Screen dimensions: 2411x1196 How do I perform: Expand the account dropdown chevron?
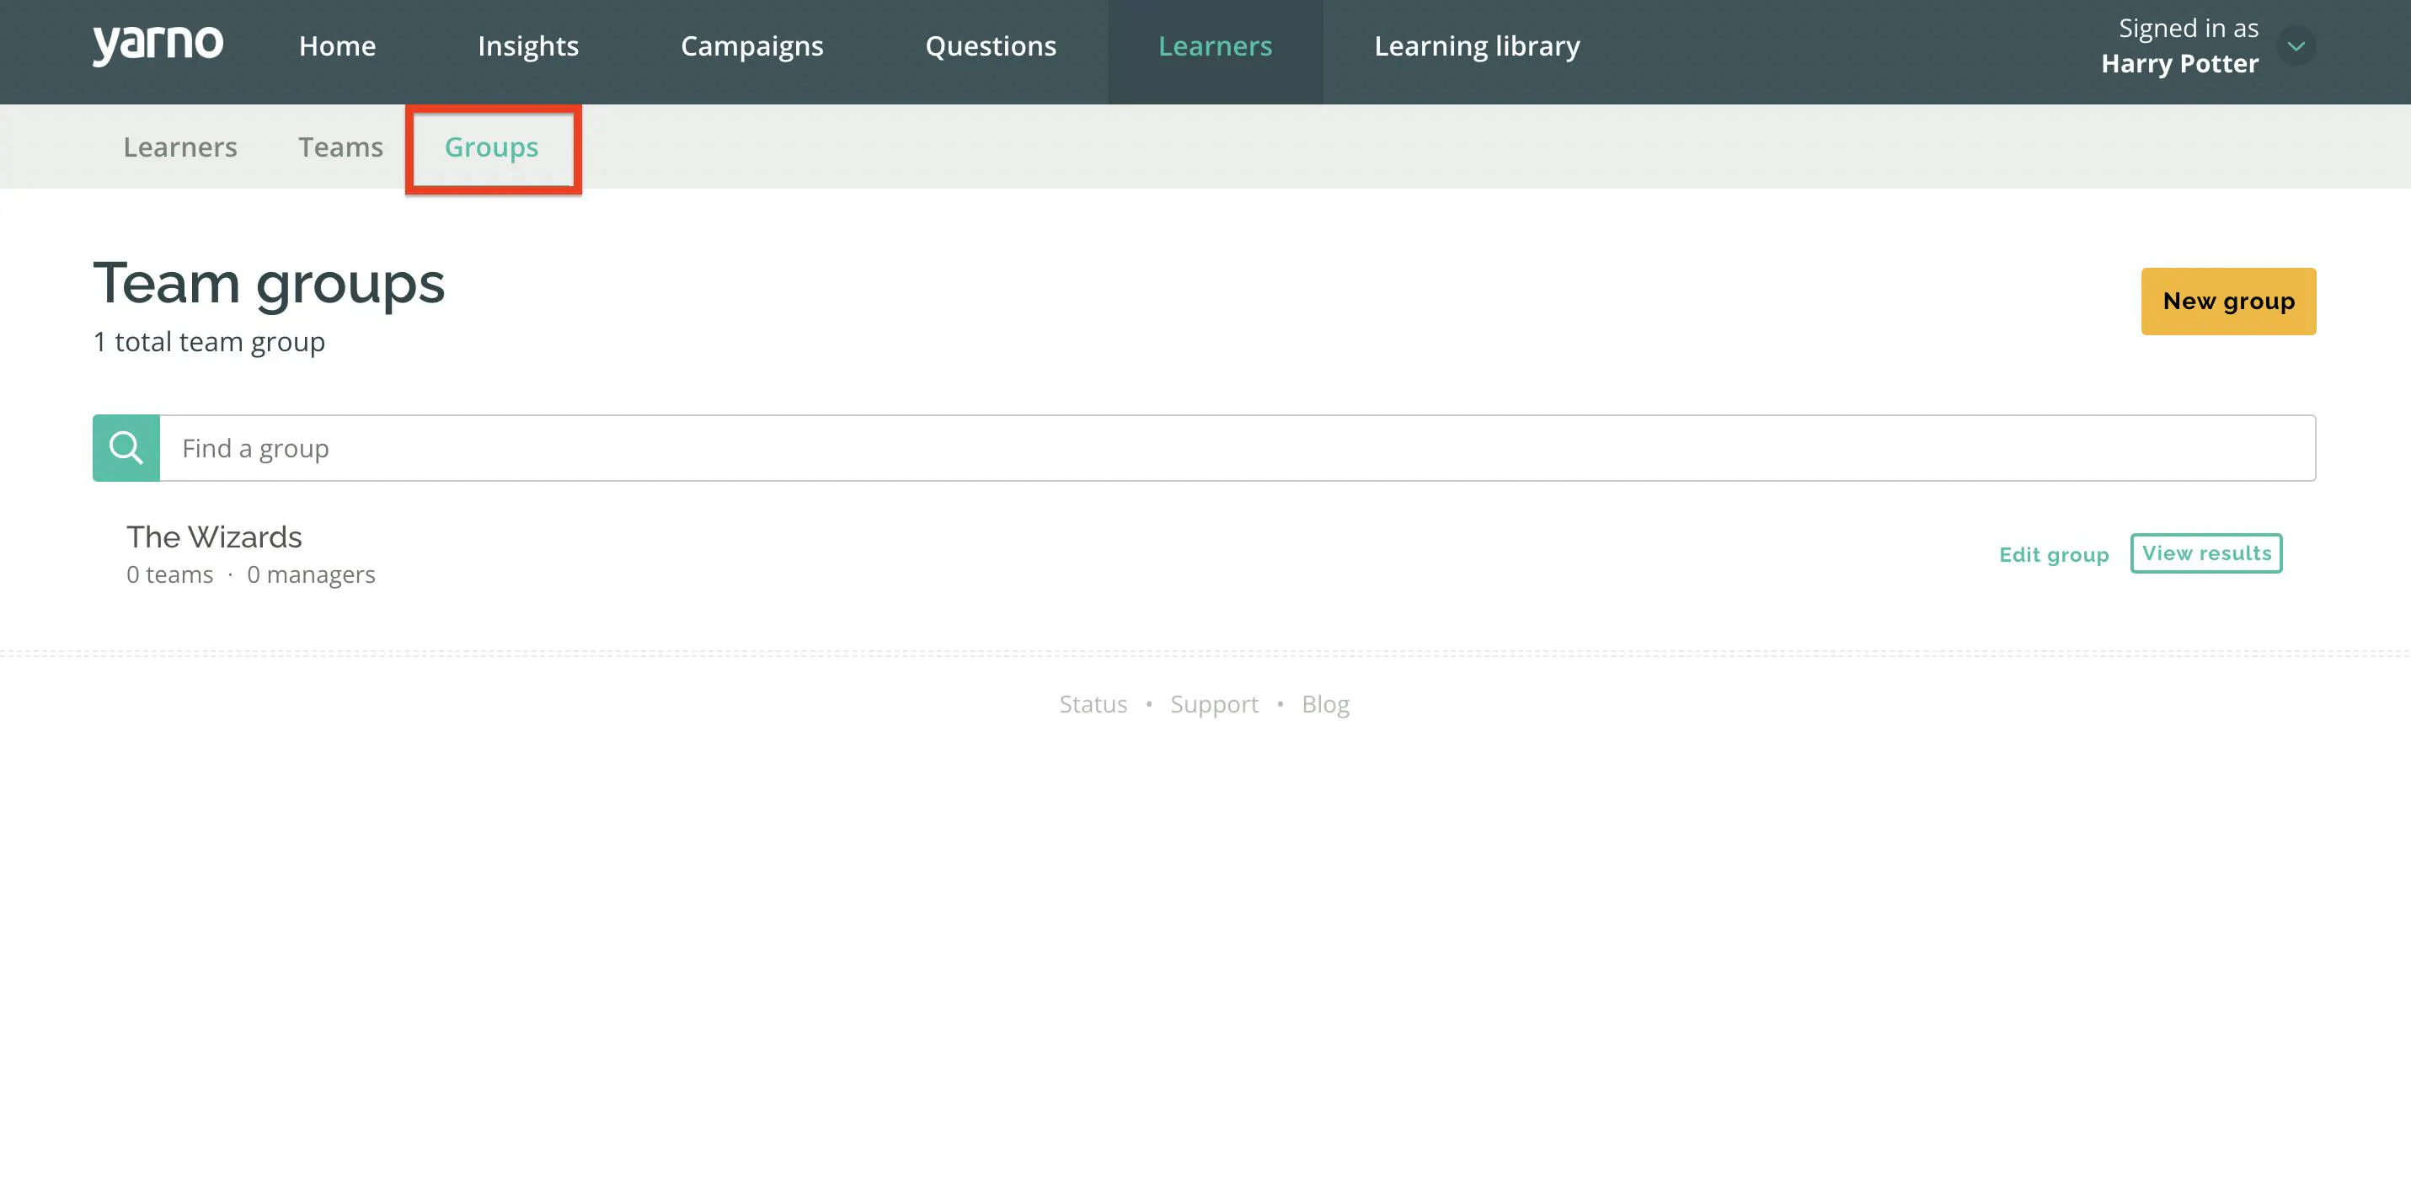pos(2296,45)
